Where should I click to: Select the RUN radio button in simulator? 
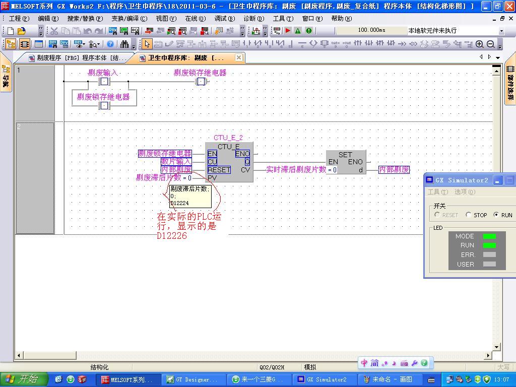[496, 215]
